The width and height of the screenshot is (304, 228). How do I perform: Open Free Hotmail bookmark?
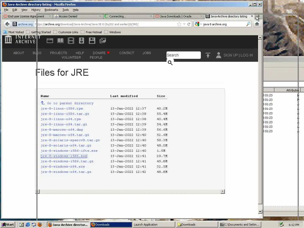click(91, 32)
